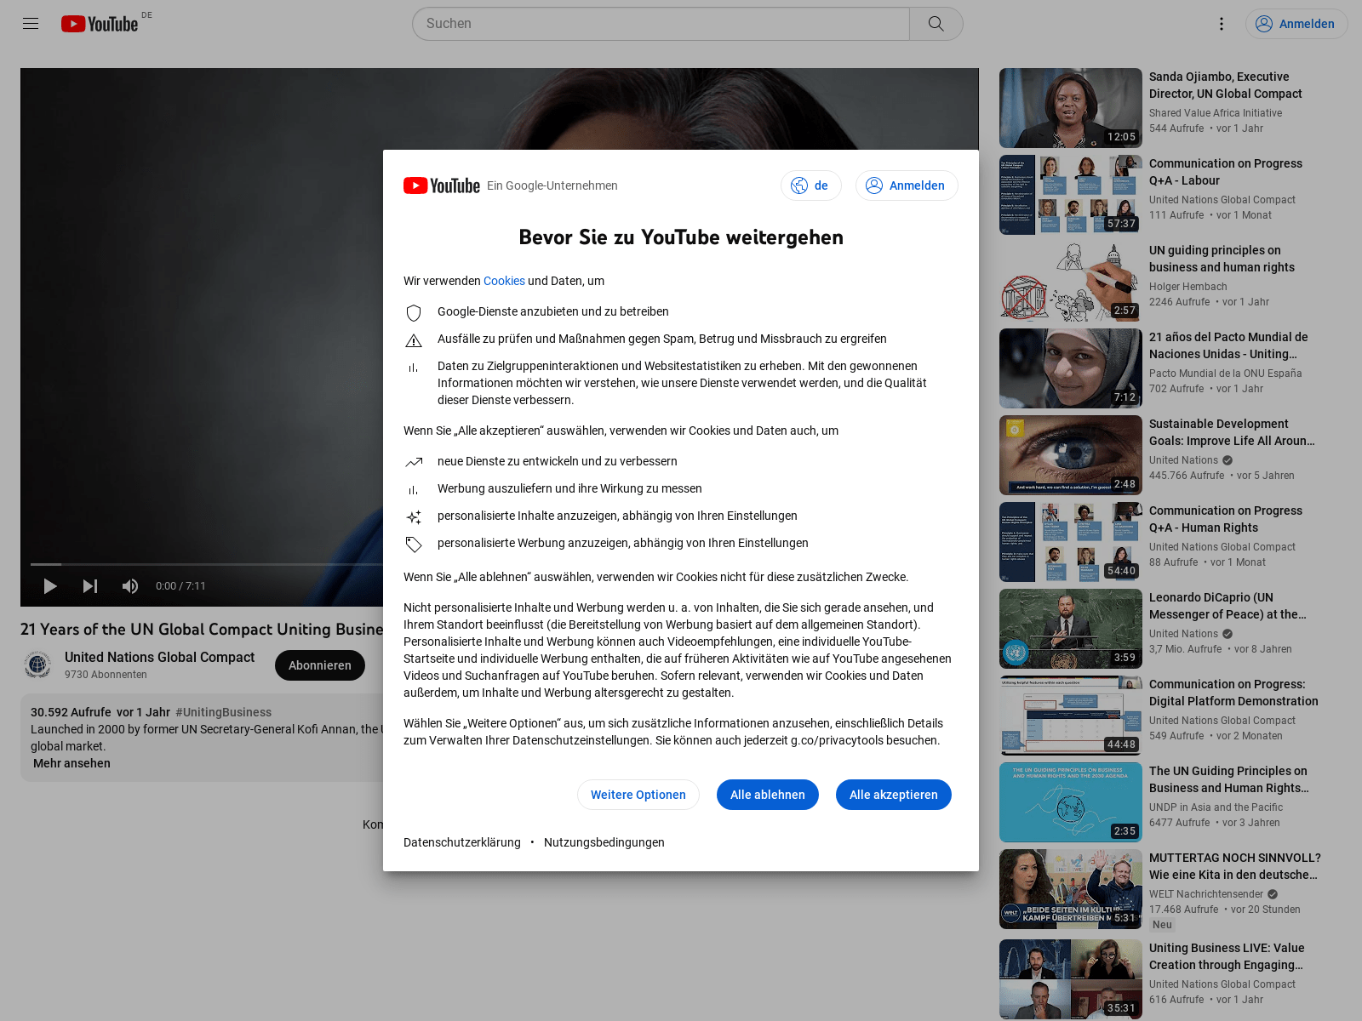1362x1021 pixels.
Task: Click Alle ablehnen button
Action: 768,795
